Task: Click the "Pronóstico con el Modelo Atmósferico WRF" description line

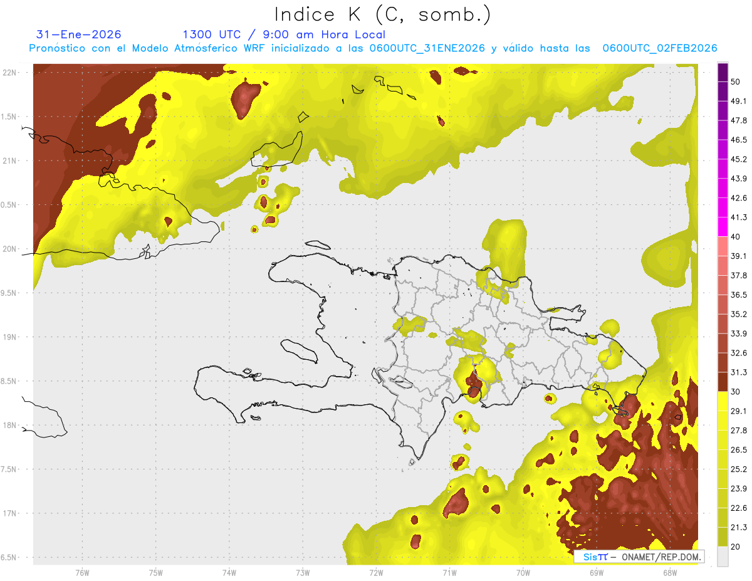Action: [x=373, y=48]
